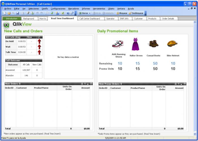This screenshot has height=141, width=198.
Task: Click the Talk Time 0:04:00 value
Action: 22,52
